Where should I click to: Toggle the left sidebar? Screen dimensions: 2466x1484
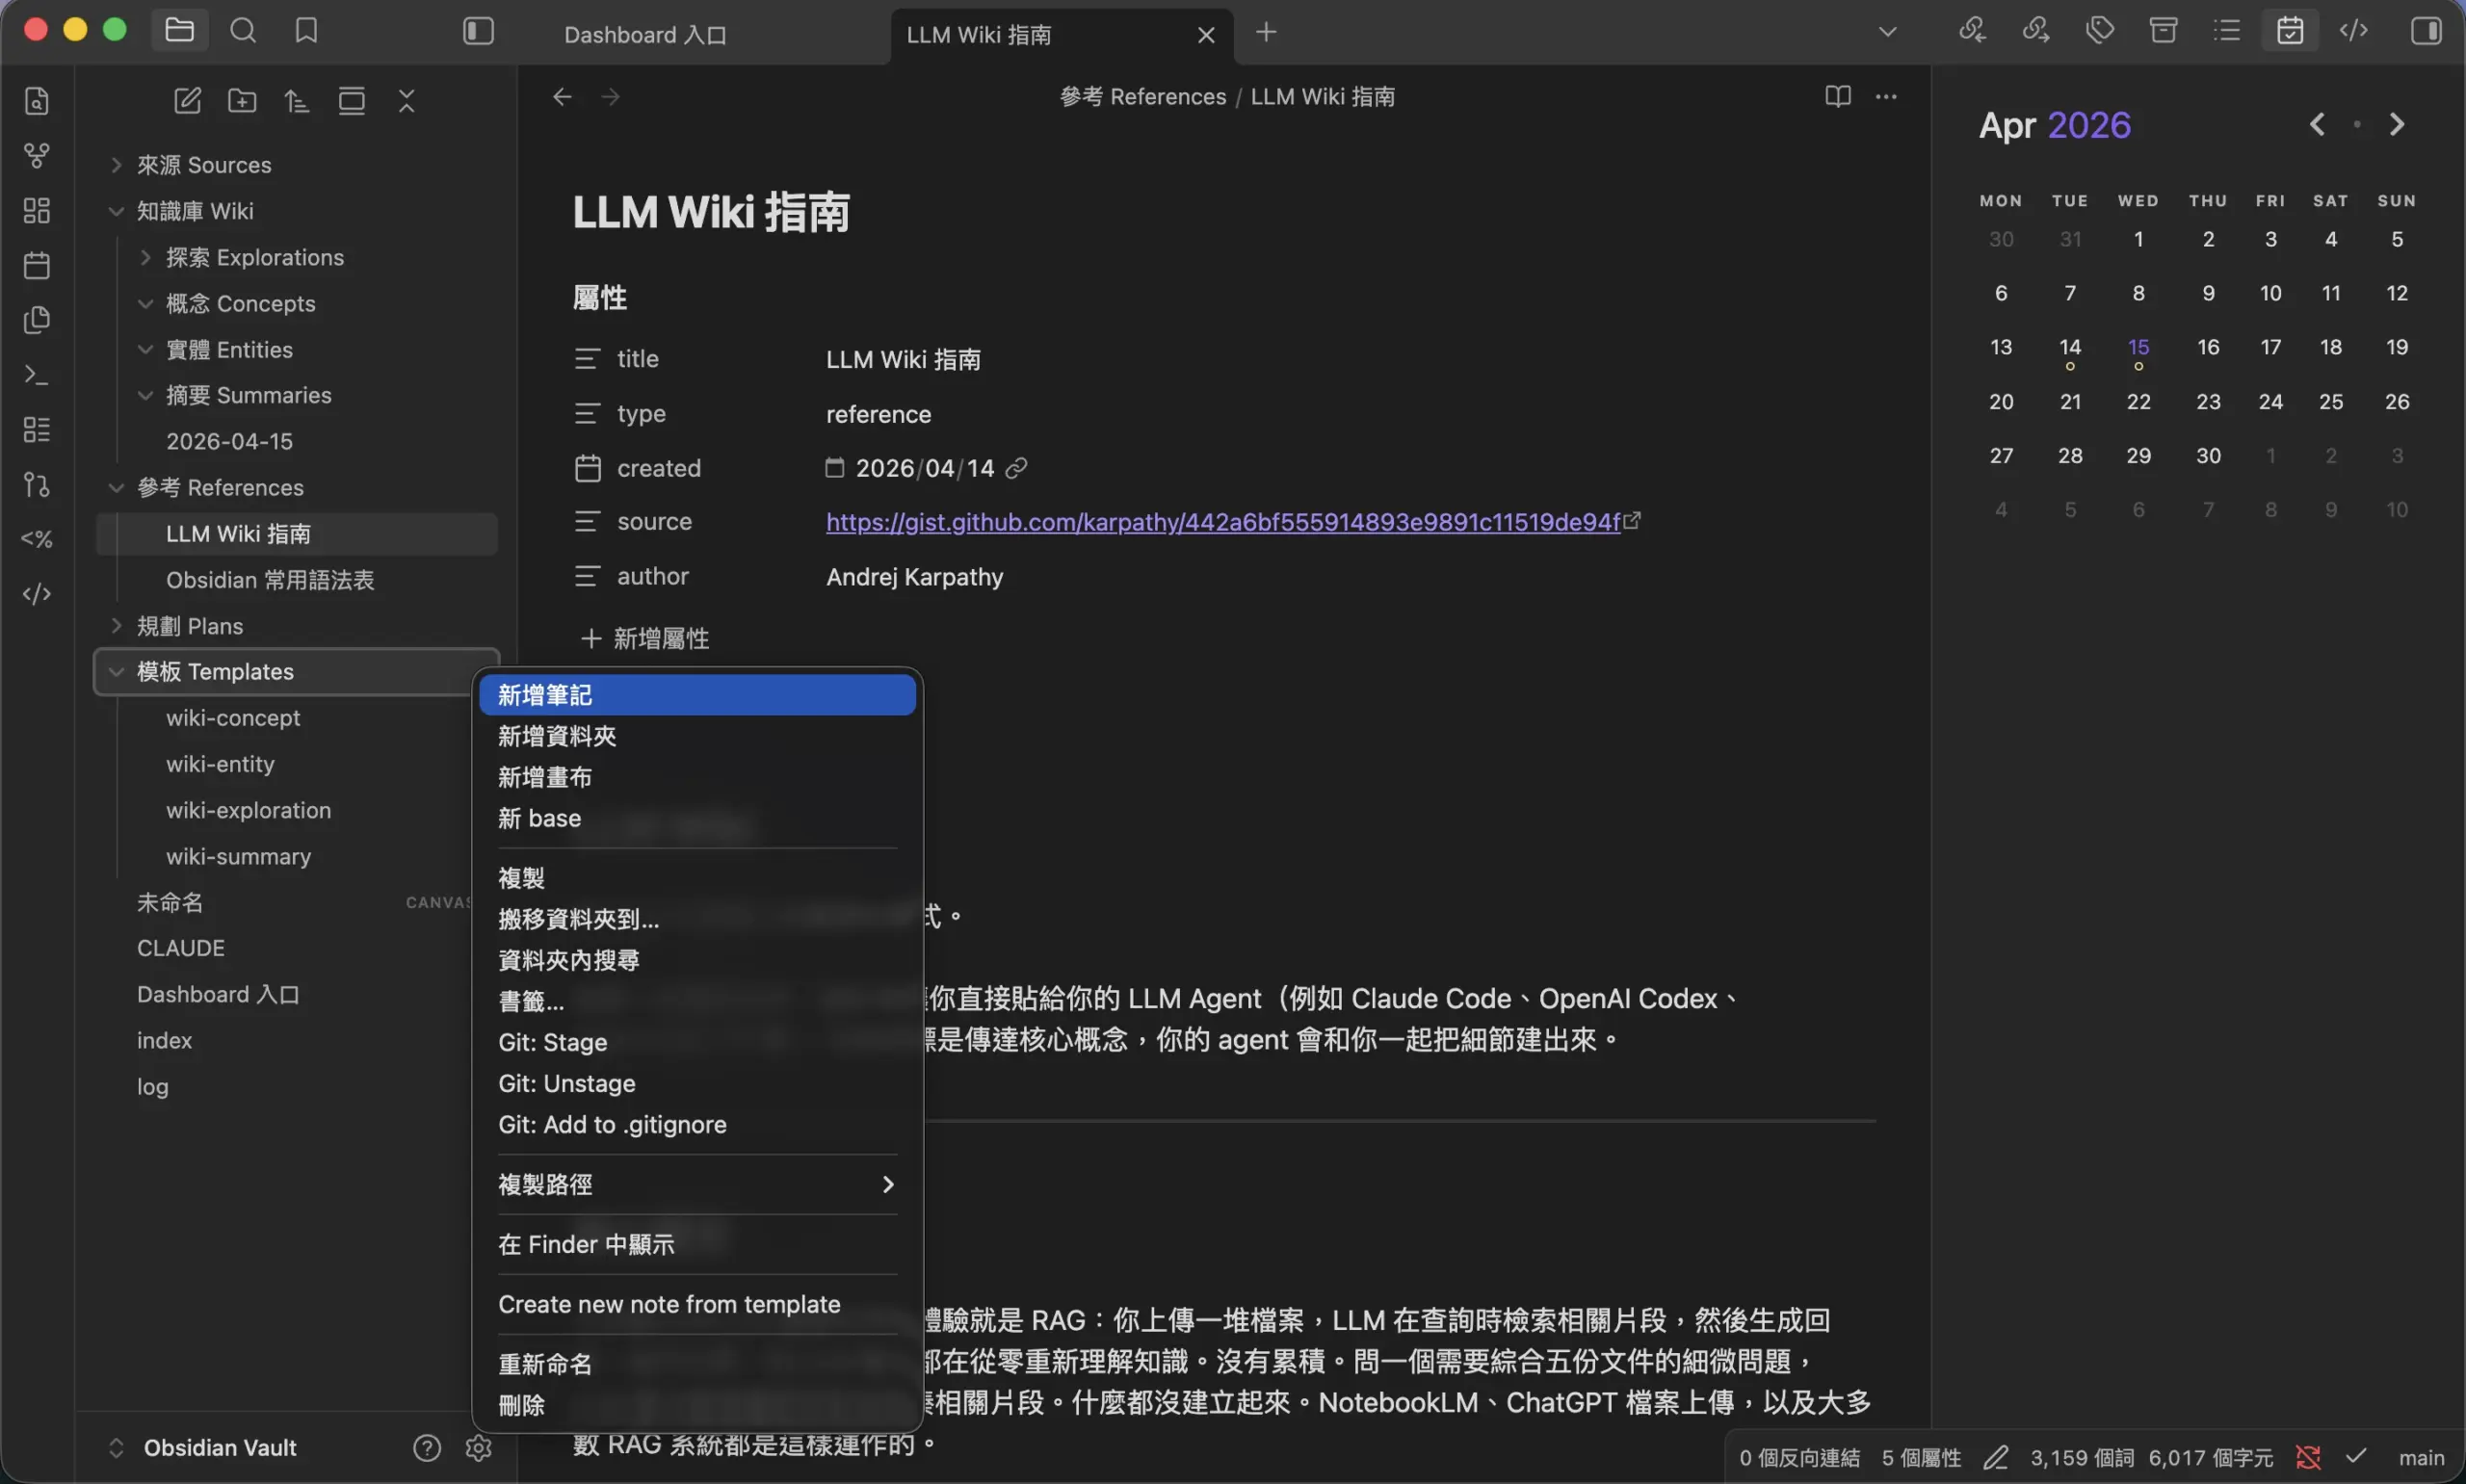(478, 31)
